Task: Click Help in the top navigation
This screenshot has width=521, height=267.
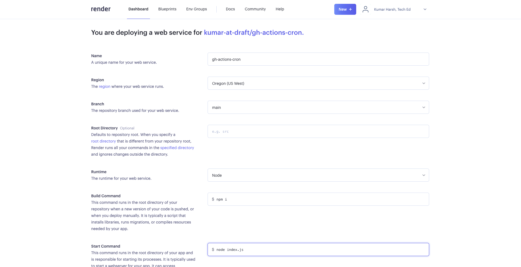Action: click(280, 9)
